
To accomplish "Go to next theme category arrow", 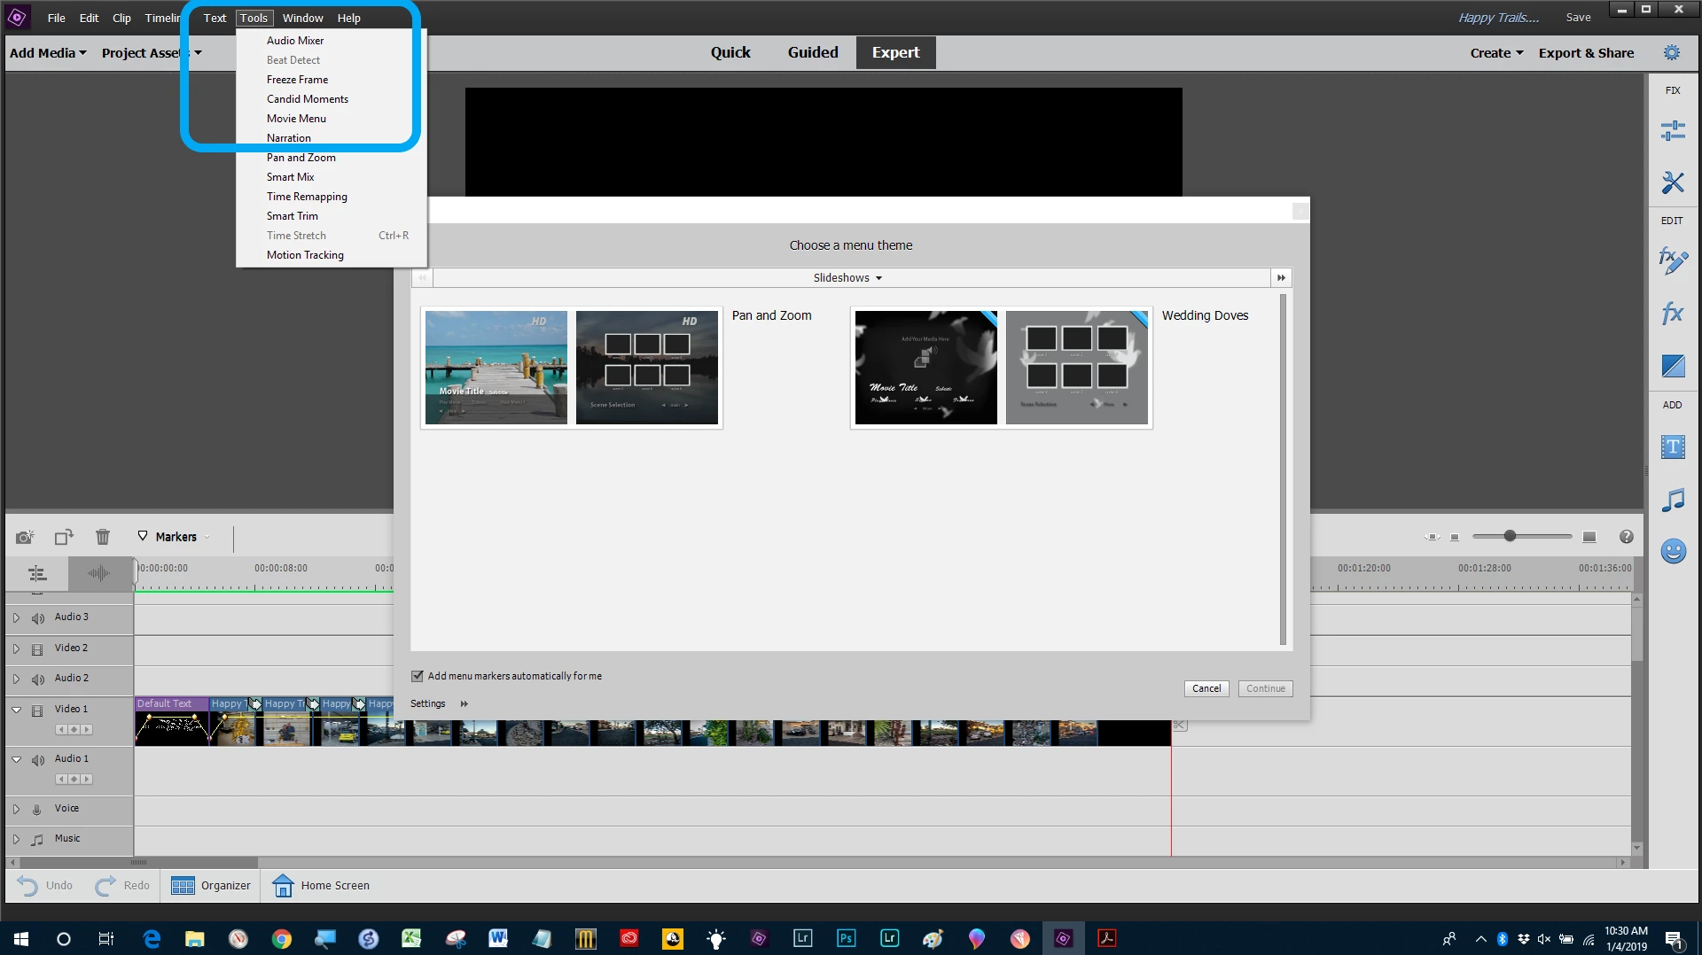I will [x=1281, y=277].
